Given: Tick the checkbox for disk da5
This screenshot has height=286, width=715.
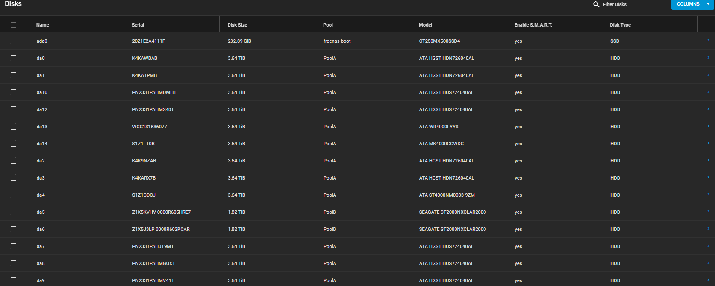Looking at the screenshot, I should coord(14,212).
